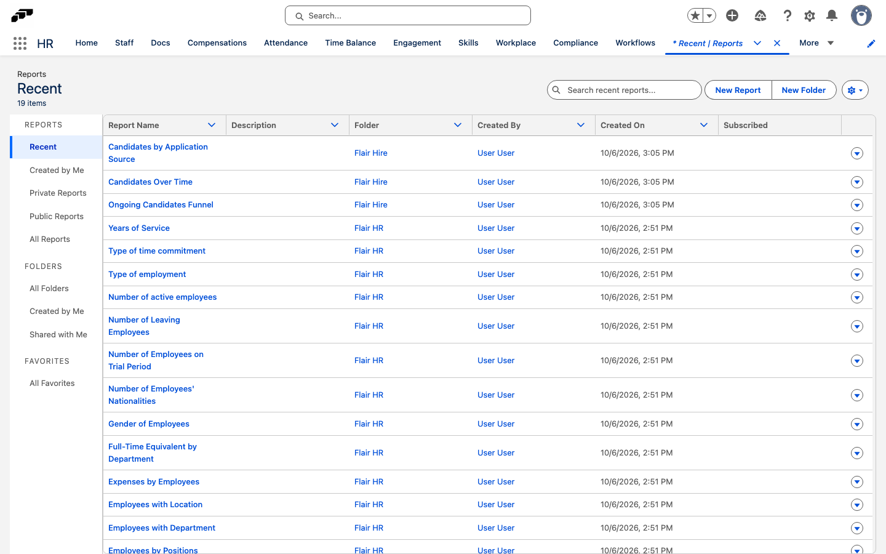The height and width of the screenshot is (554, 886).
Task: Open the row actions for Years of Service
Action: (857, 228)
